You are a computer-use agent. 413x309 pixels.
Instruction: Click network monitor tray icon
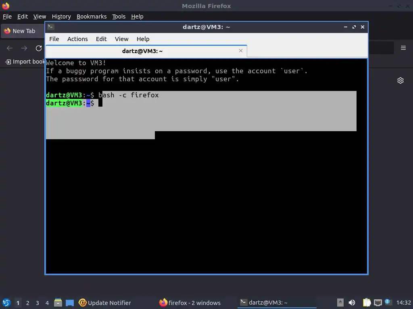pos(378,303)
